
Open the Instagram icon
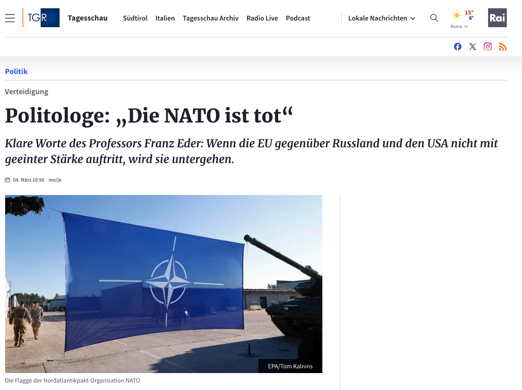pos(488,46)
